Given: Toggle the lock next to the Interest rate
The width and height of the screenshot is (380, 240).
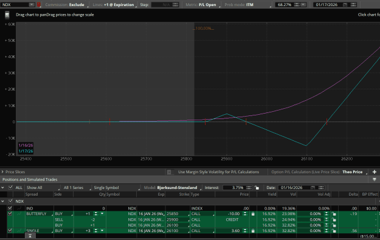Looking at the screenshot, I should coord(257,188).
